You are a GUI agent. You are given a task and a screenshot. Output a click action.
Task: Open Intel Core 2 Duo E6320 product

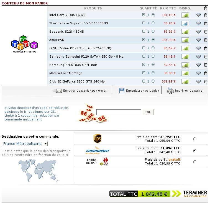tap(67, 15)
